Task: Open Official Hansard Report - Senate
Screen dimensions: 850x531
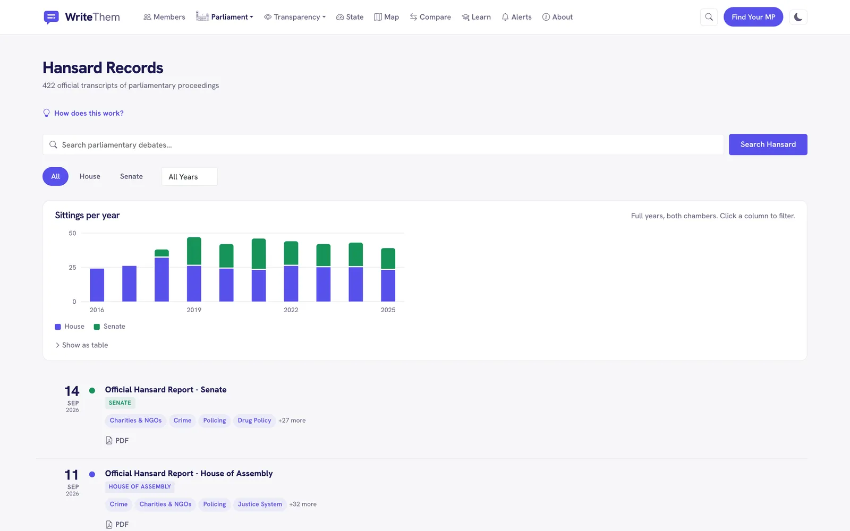Action: [166, 390]
